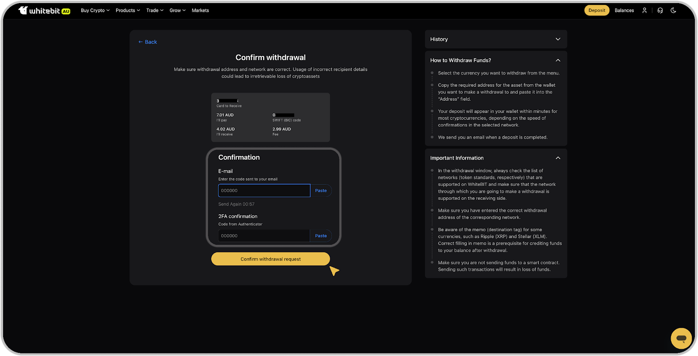Click the Back arrow link
This screenshot has width=698, height=356.
[147, 42]
